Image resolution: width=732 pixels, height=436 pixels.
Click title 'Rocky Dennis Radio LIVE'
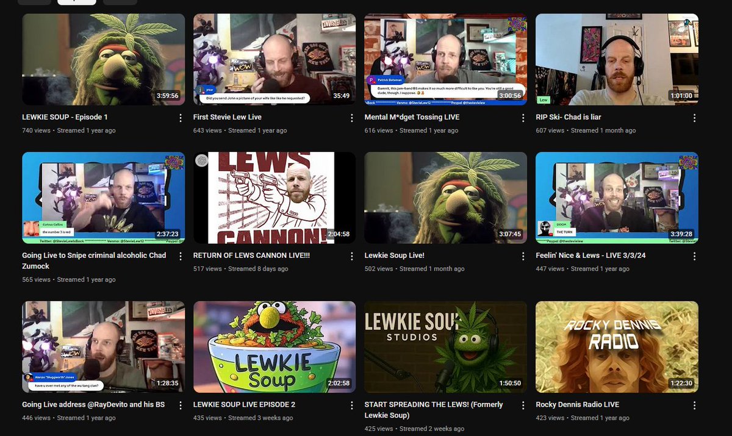[x=577, y=405]
